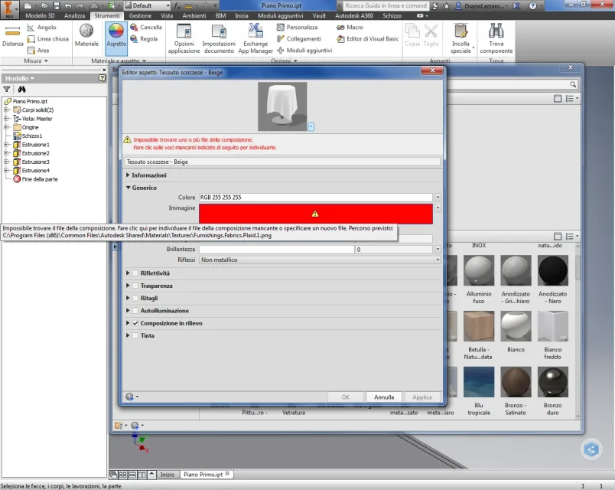Open the Vista ribbon tab
Screen dimensions: 615x490
click(x=167, y=16)
